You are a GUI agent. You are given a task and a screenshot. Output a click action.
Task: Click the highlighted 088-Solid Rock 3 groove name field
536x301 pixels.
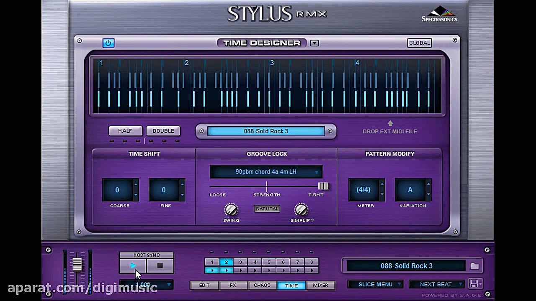[266, 131]
